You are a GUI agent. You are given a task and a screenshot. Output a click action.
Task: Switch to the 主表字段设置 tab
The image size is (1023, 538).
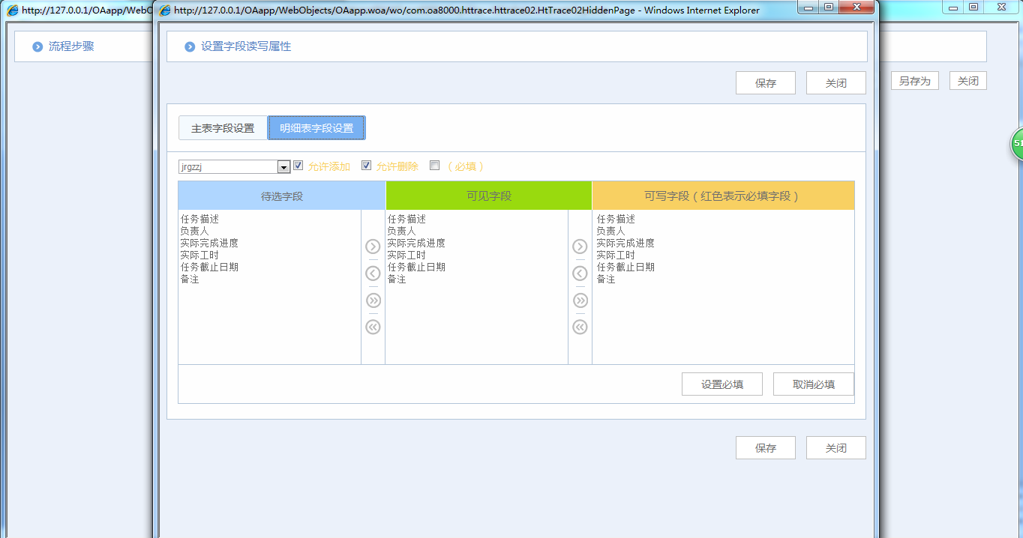pyautogui.click(x=221, y=127)
